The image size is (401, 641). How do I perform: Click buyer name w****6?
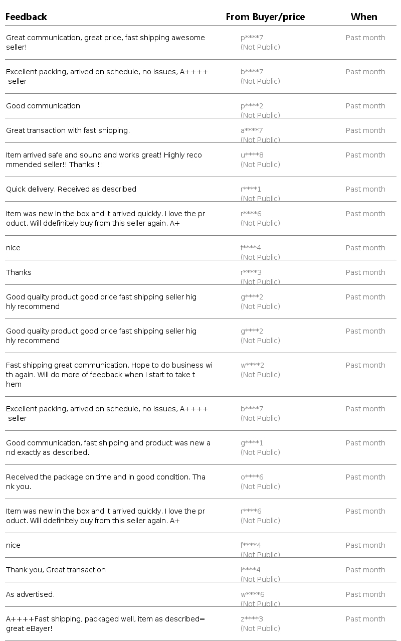[252, 594]
